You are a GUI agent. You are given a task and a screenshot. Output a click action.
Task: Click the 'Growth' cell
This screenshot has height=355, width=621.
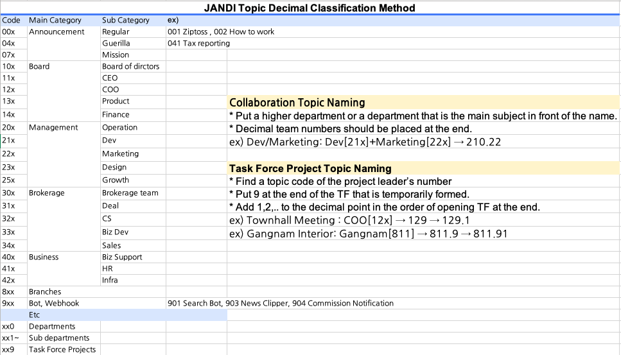133,180
